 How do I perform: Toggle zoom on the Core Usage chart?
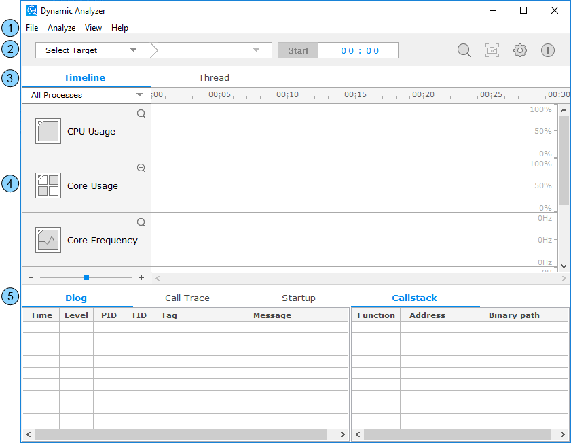click(x=141, y=168)
